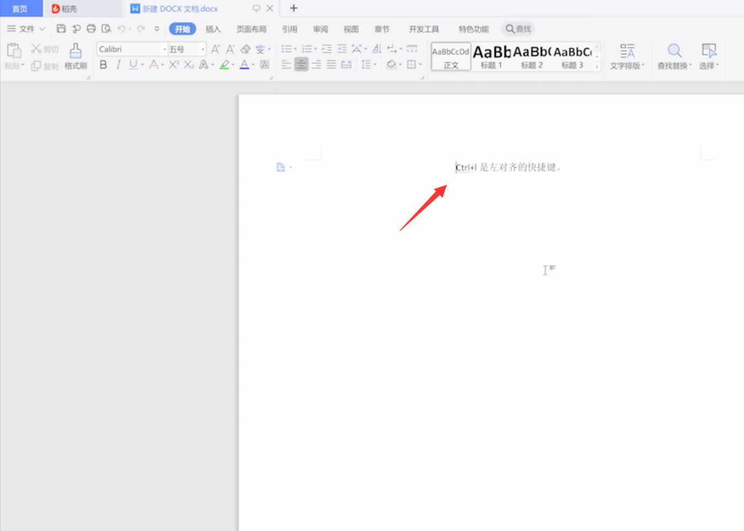The image size is (744, 531).
Task: Open the borders dropdown
Action: click(x=420, y=65)
